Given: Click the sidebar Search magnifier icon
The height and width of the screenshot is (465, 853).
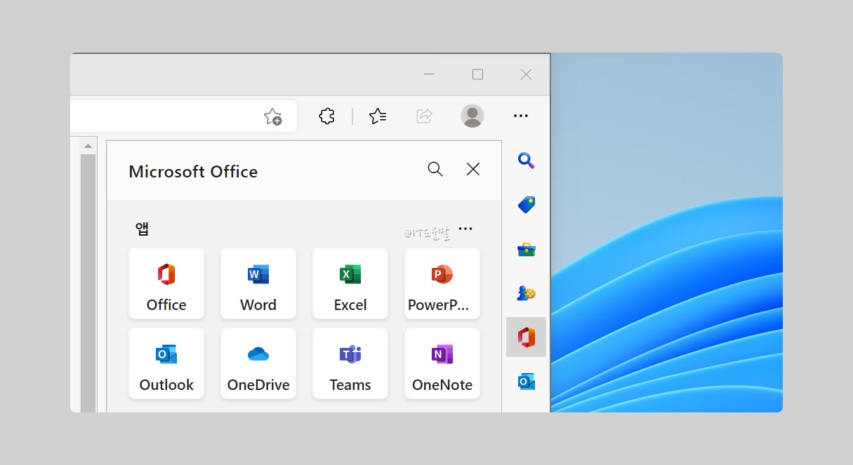Looking at the screenshot, I should click(526, 161).
